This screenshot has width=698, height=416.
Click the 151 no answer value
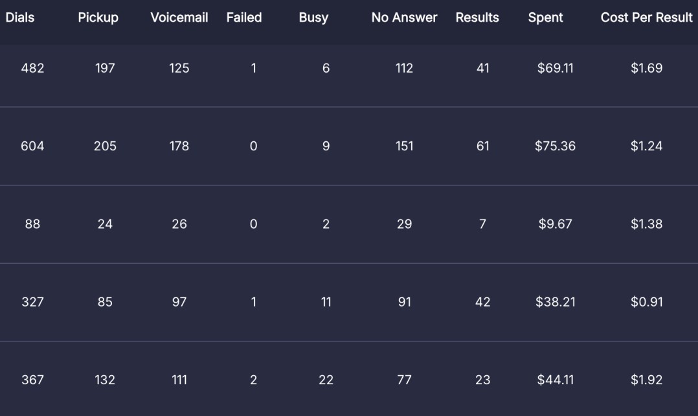click(x=404, y=146)
